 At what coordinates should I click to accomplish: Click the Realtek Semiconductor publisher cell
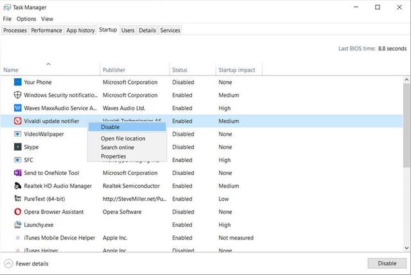tap(131, 186)
